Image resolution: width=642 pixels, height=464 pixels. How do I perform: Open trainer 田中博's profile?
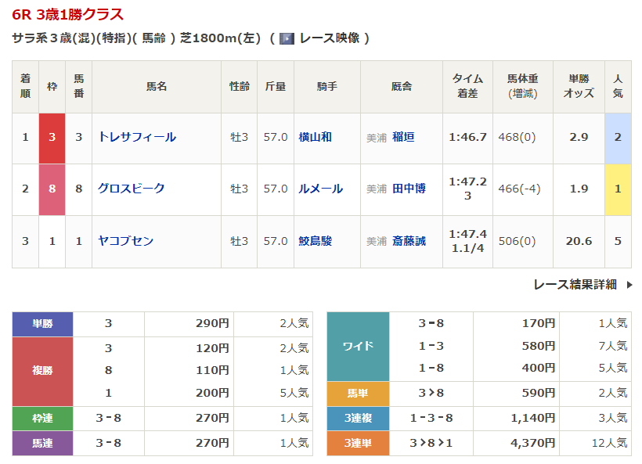point(409,189)
